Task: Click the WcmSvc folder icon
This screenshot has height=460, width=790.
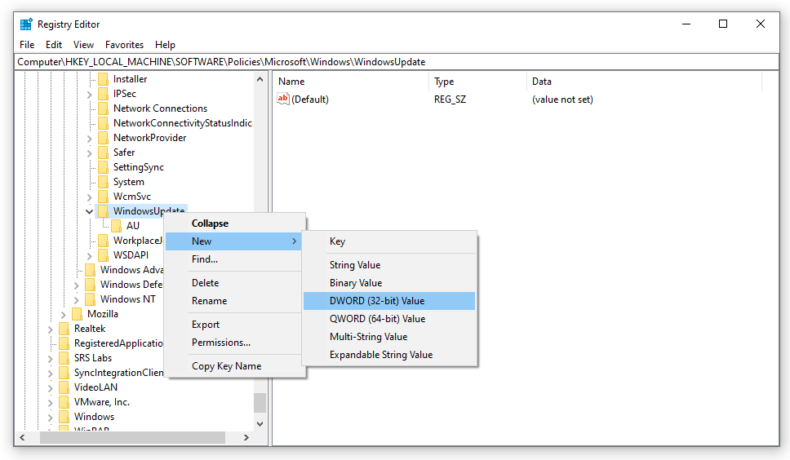Action: (104, 197)
